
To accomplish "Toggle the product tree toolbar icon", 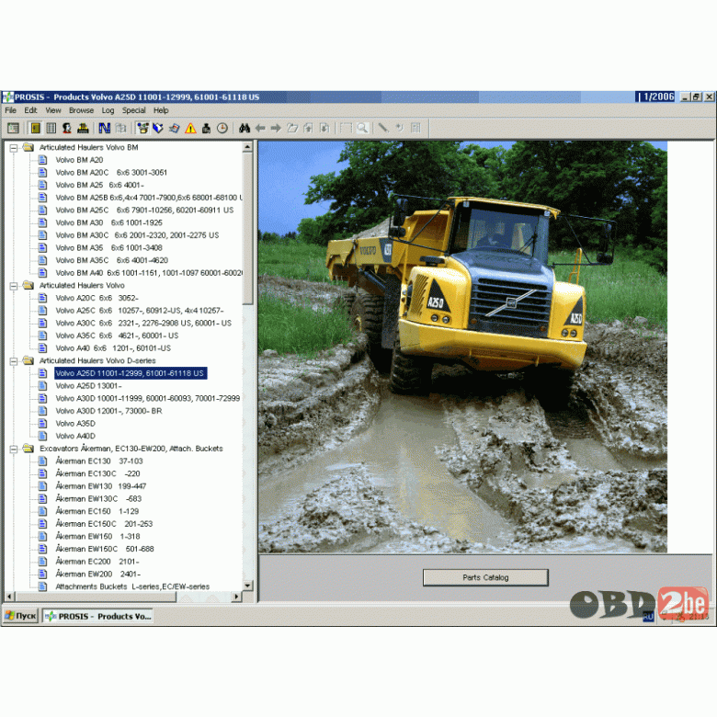I will point(142,128).
